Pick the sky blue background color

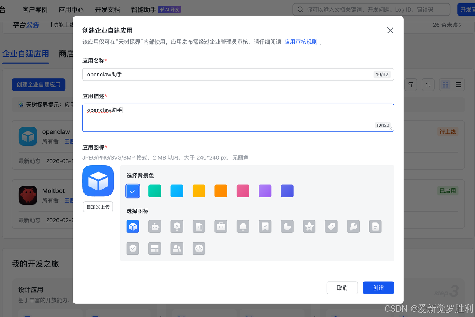tap(177, 191)
